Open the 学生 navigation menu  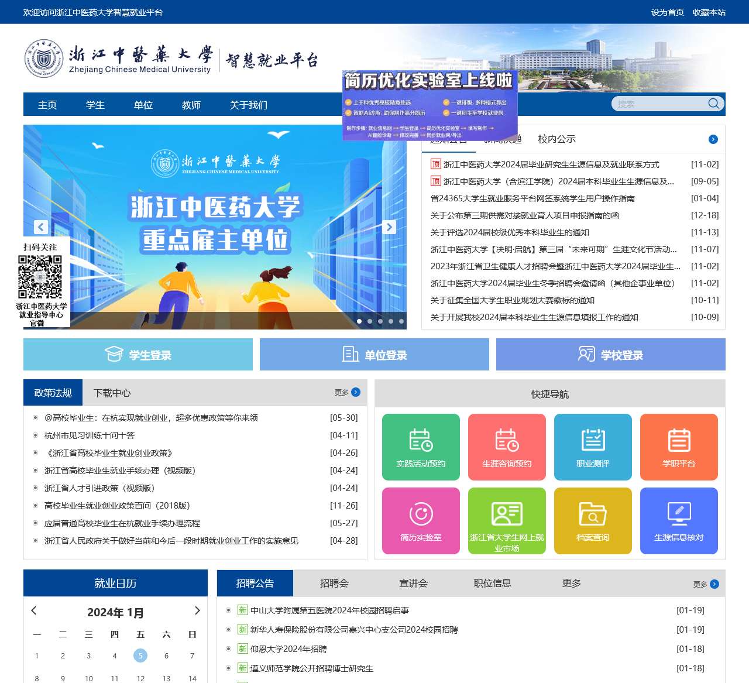click(x=95, y=105)
